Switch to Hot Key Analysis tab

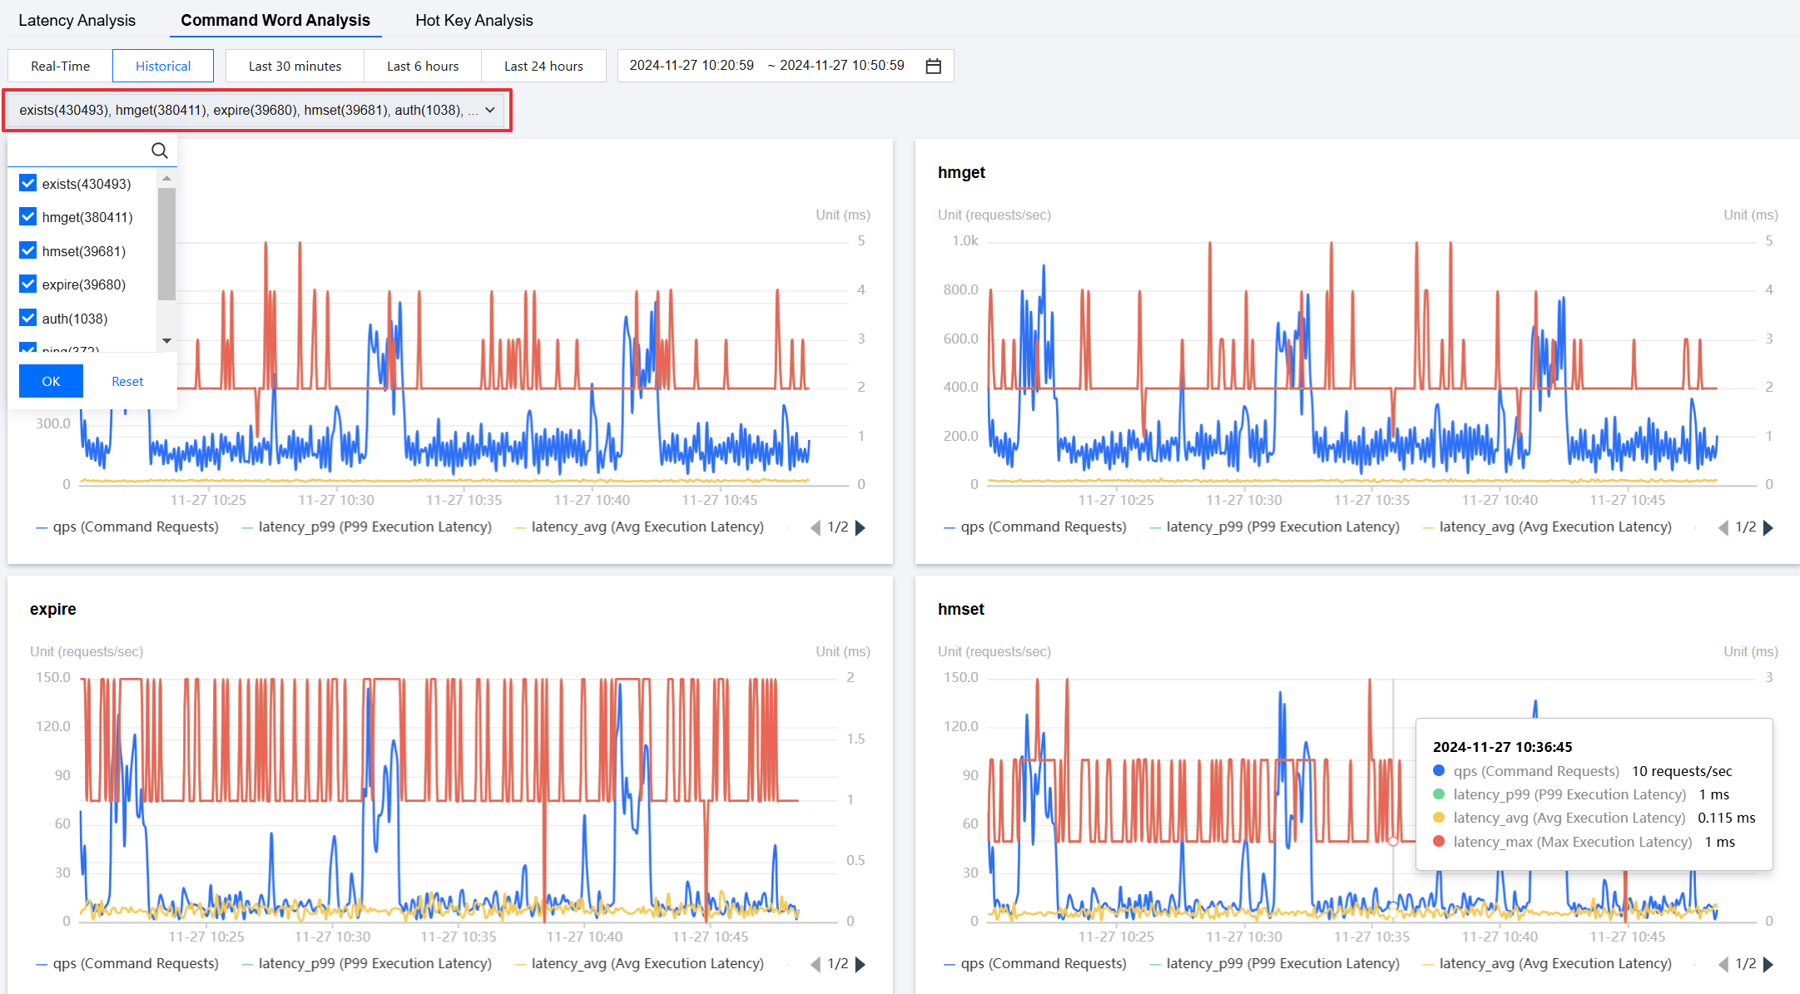click(x=474, y=20)
